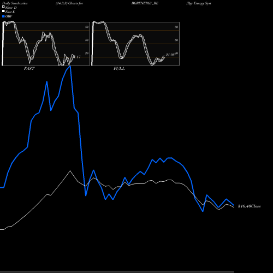The image size is (273, 273).
Task: Click the 20 level label in the FAST chart
Action: 87,53
